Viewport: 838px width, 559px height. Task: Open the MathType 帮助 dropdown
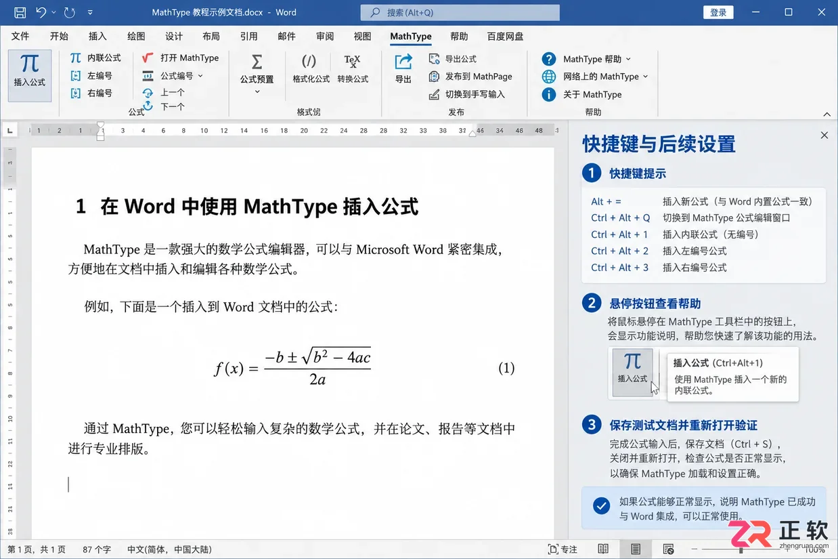(x=587, y=59)
